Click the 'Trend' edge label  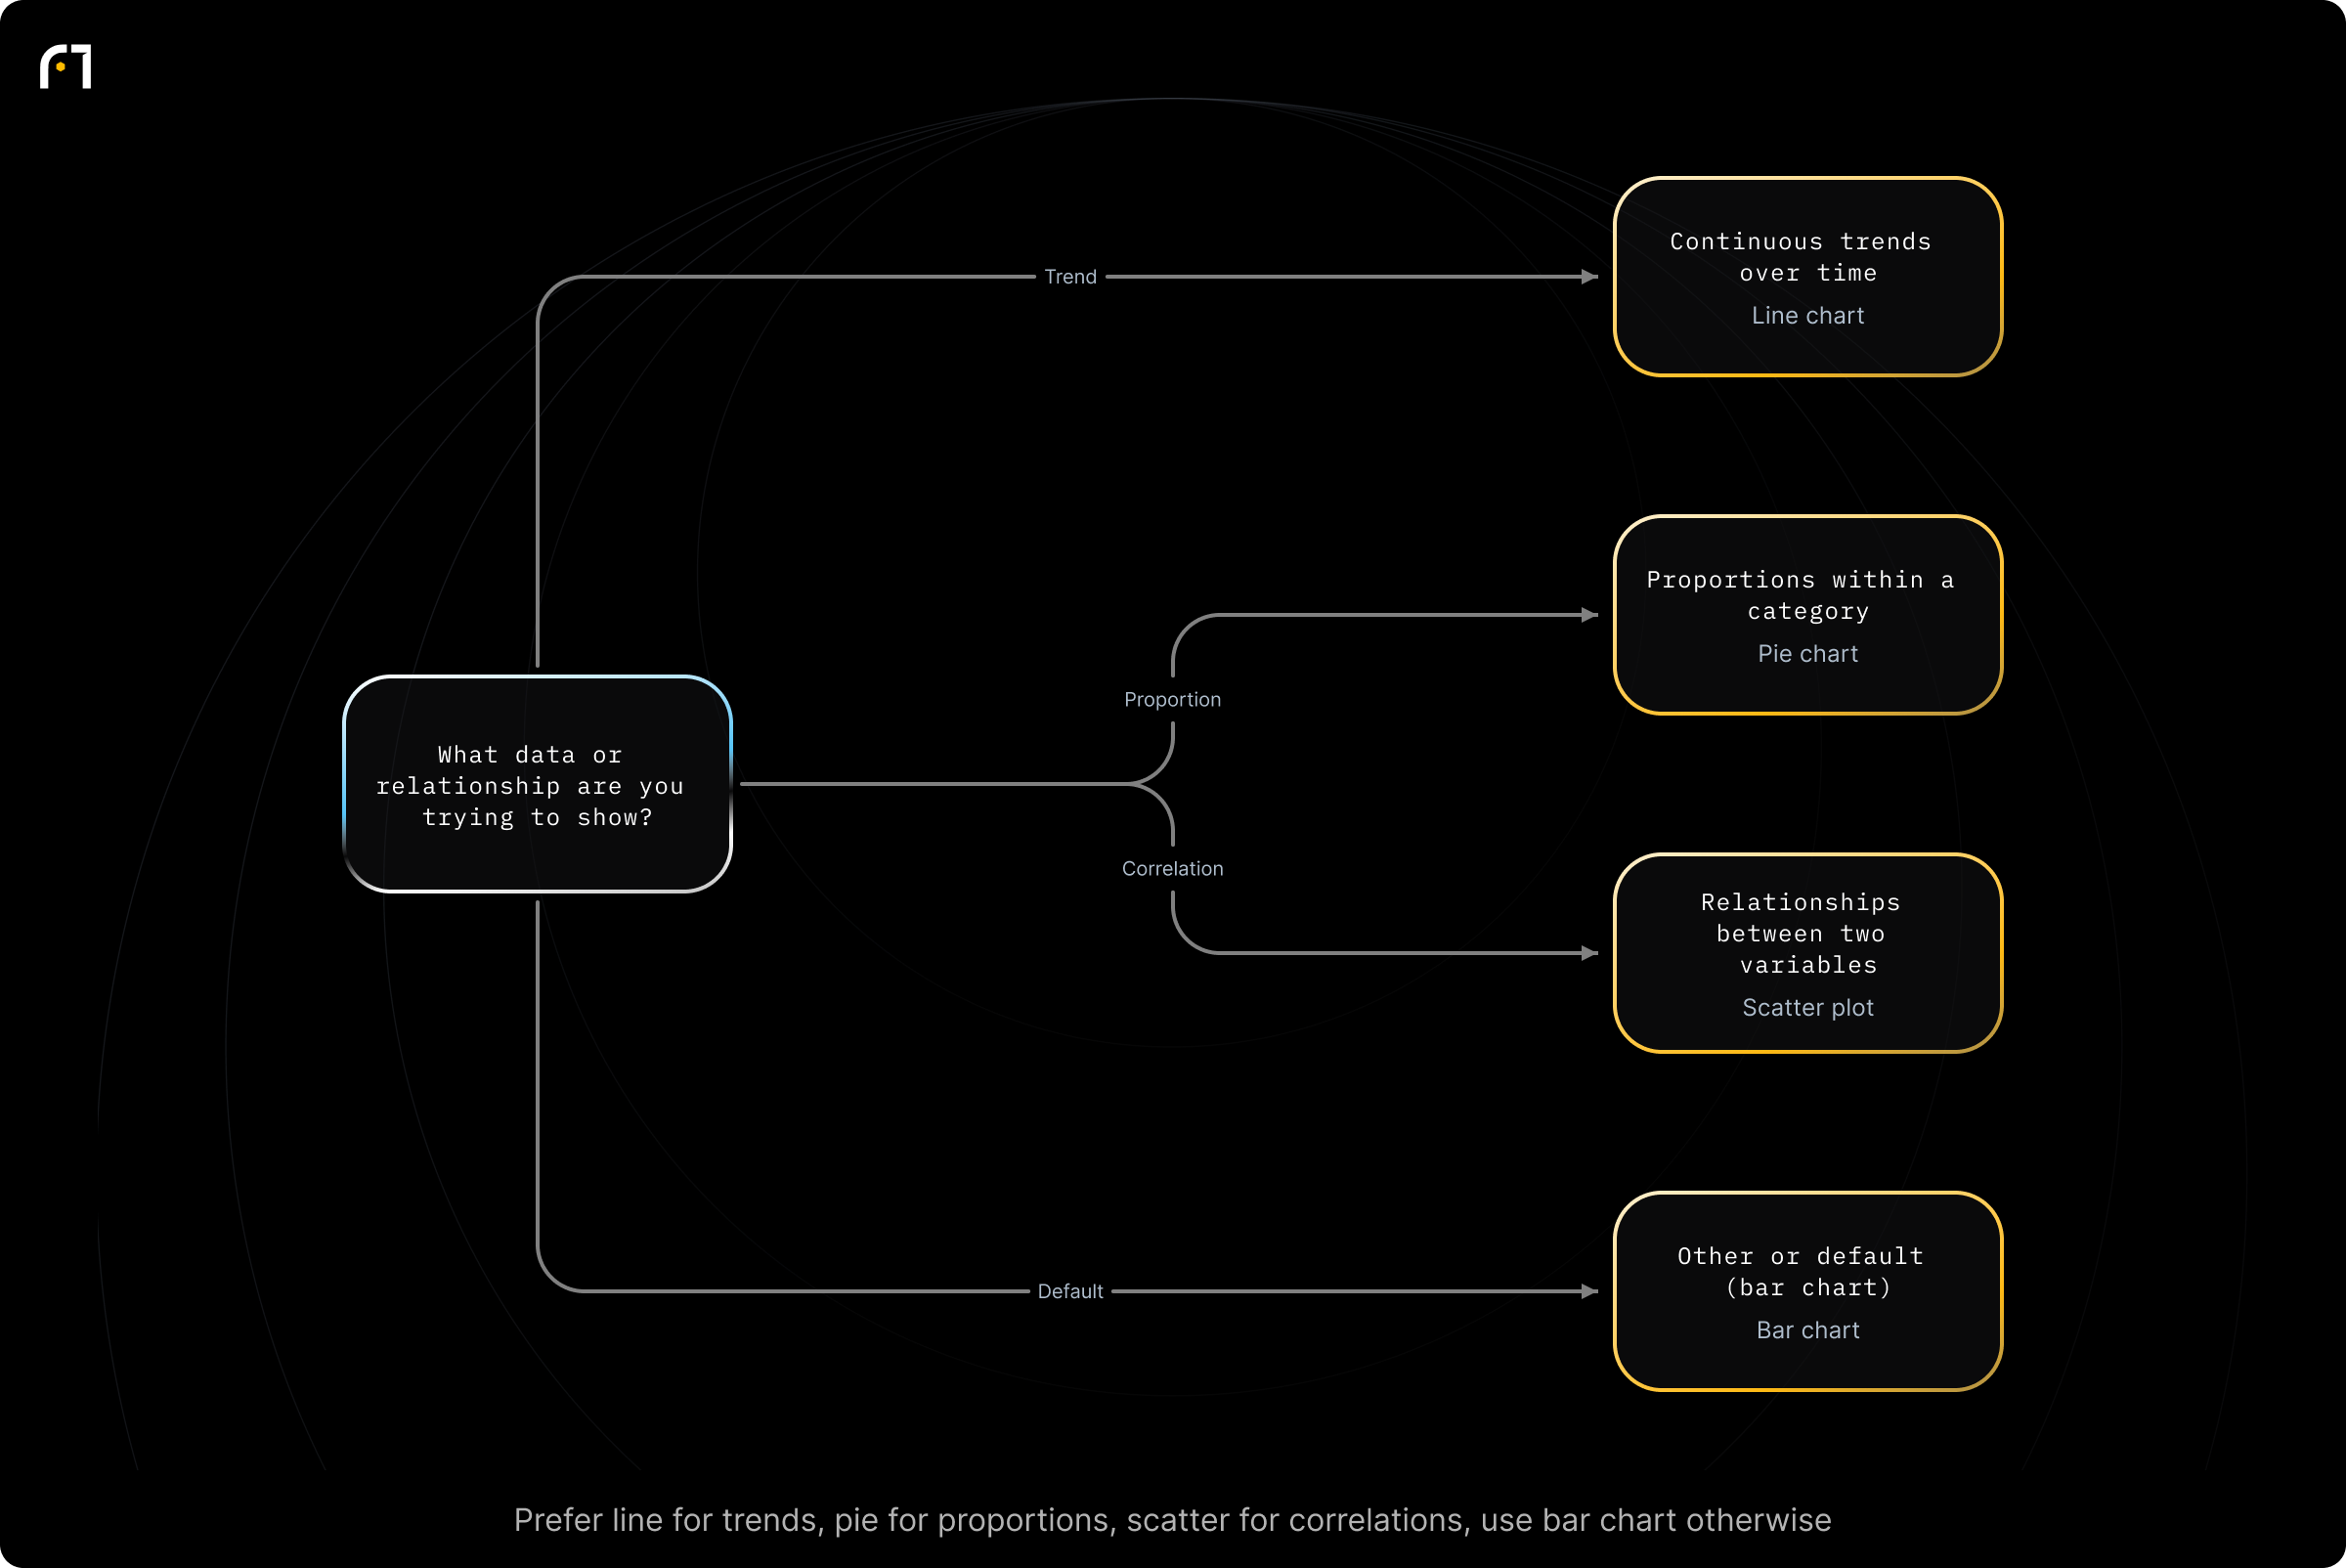(x=1070, y=277)
